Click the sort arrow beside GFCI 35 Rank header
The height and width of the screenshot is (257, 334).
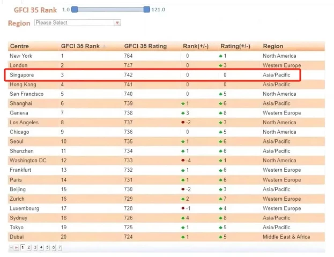point(105,46)
